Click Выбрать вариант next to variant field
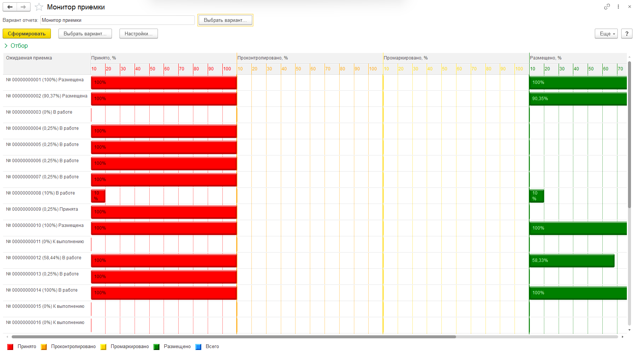Screen dimensions: 634x356 coord(225,20)
